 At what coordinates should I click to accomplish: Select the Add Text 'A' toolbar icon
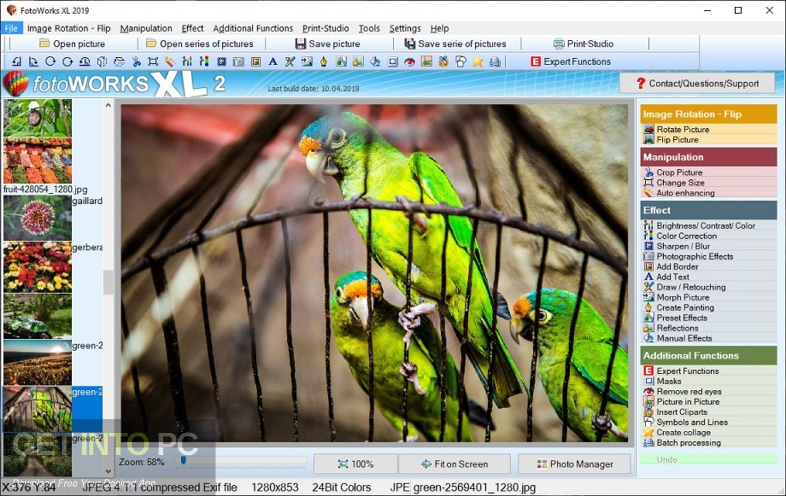point(273,61)
